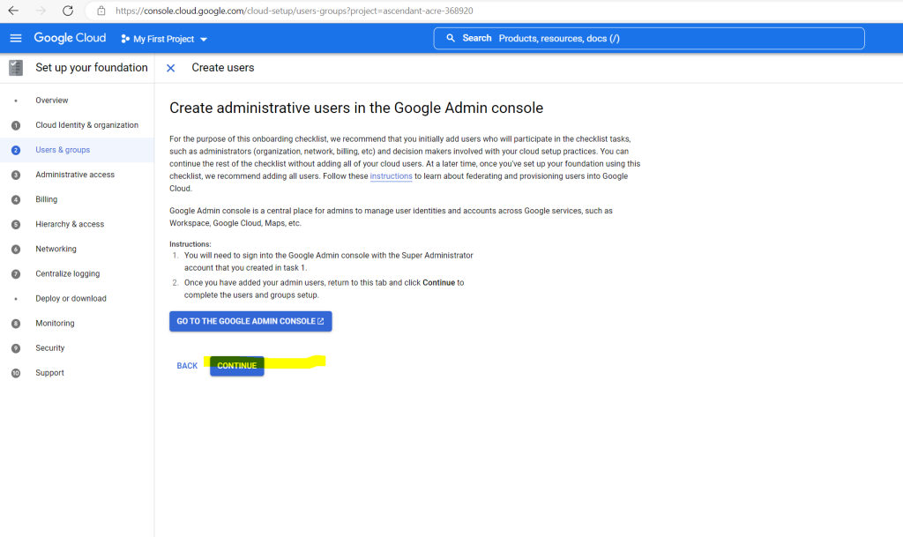
Task: Click step 4 number icon beside Billing
Action: pos(16,199)
